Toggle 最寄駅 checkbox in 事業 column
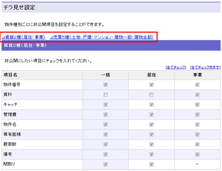This screenshot has width=222, height=171. (x=197, y=145)
